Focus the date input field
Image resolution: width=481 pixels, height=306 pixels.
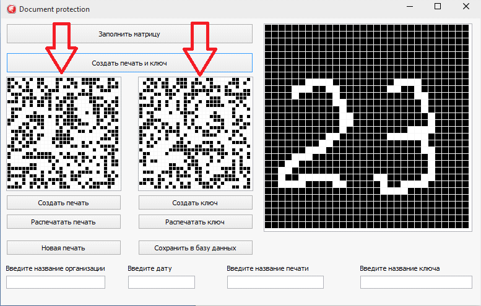tap(162, 282)
